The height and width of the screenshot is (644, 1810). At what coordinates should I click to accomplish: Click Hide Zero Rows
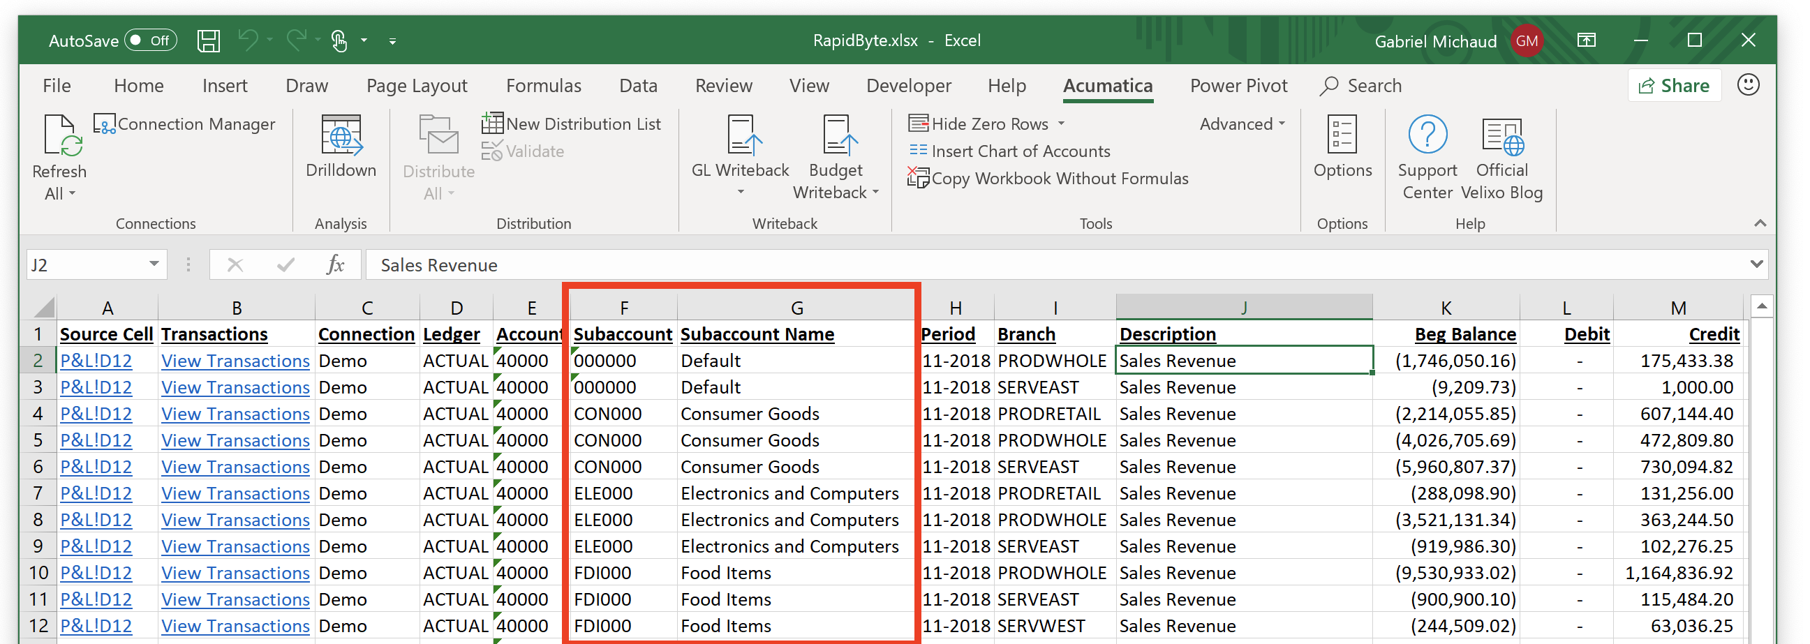(x=978, y=123)
